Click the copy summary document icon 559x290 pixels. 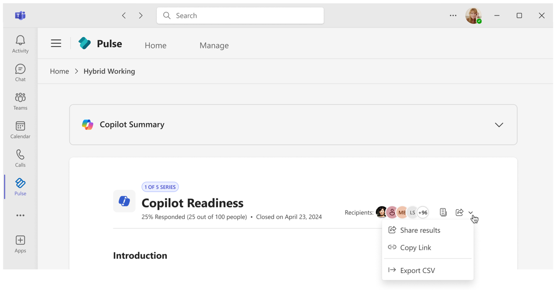pos(443,212)
